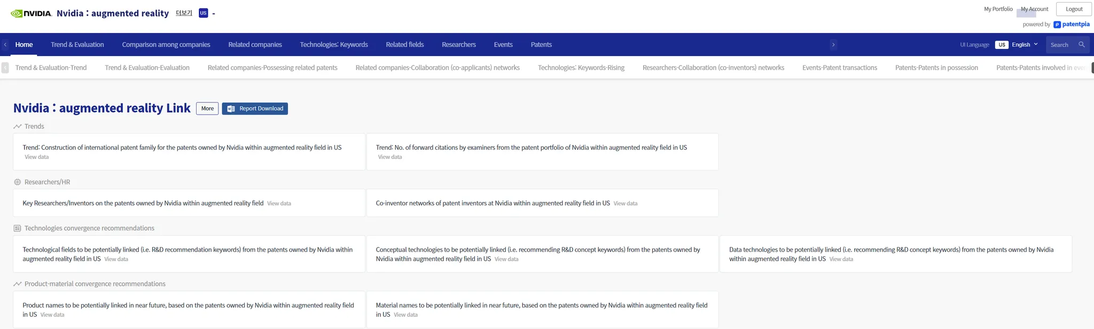
Task: Click the US country badge in header
Action: tap(203, 13)
